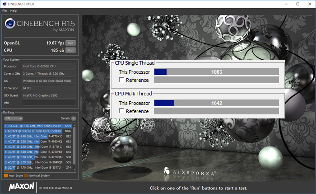Viewport: 316px width, 194px height.
Task: Click the Single Thread This Processor bar
Action: (216, 72)
